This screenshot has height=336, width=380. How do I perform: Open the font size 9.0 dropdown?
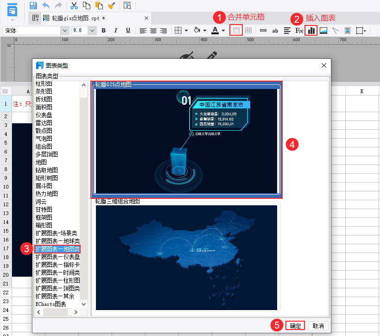point(92,31)
